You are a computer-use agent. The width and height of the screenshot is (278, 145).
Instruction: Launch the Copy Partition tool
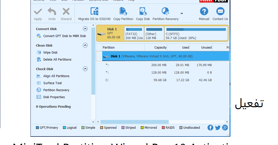123,14
